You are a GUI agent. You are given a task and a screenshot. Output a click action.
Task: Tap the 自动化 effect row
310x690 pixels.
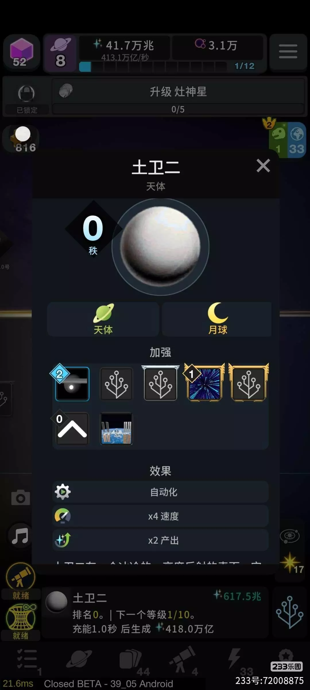tap(160, 492)
